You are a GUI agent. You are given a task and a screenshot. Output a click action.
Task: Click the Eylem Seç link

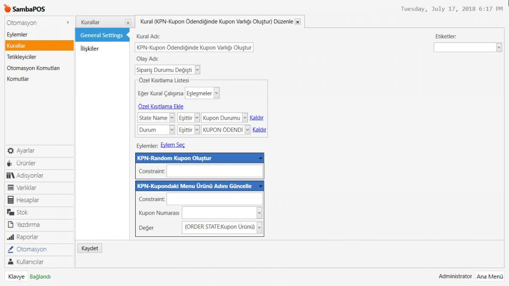pos(172,145)
